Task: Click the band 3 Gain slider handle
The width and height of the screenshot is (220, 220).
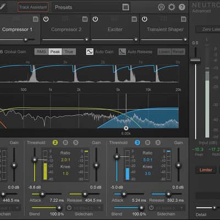Action: click(178, 165)
